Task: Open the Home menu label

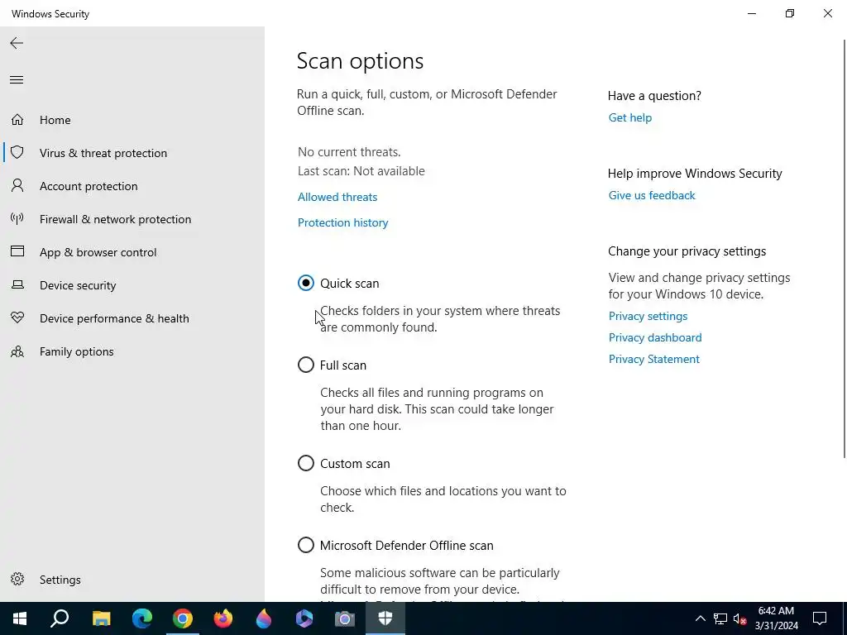Action: click(55, 120)
